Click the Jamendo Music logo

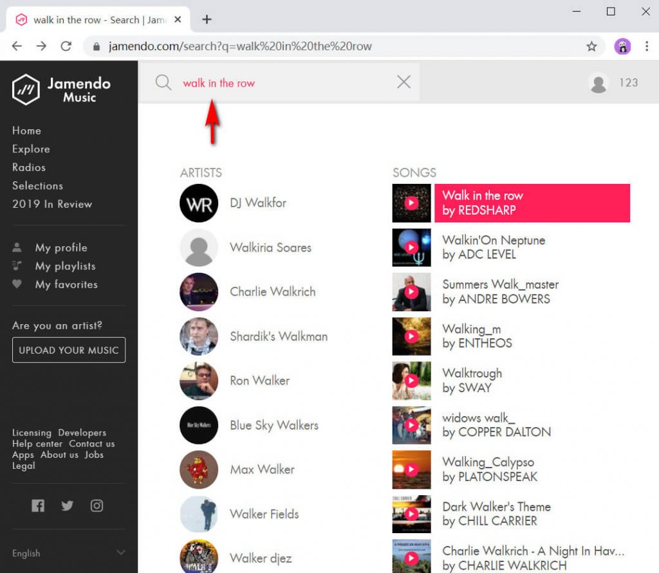[62, 89]
